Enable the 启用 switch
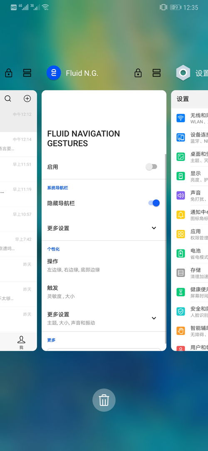The height and width of the screenshot is (451, 208). (x=151, y=167)
